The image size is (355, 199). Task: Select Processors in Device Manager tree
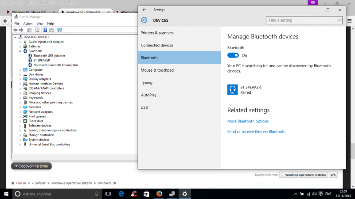click(x=36, y=121)
